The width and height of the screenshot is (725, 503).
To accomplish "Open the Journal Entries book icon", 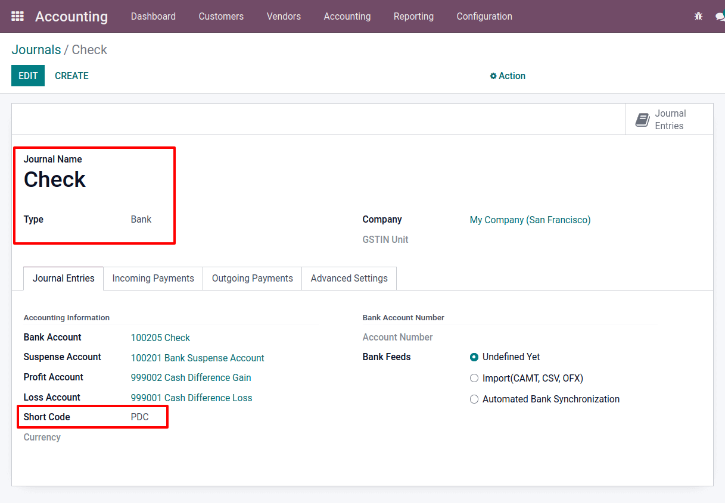I will pos(642,120).
